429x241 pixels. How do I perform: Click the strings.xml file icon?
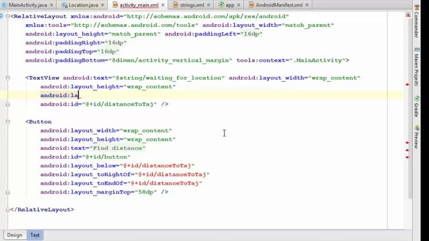pos(176,5)
